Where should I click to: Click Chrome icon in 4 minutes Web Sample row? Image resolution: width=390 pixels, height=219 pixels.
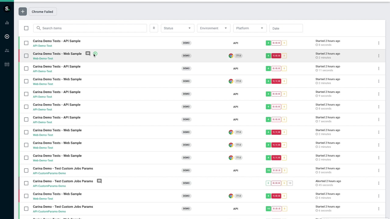(231, 196)
